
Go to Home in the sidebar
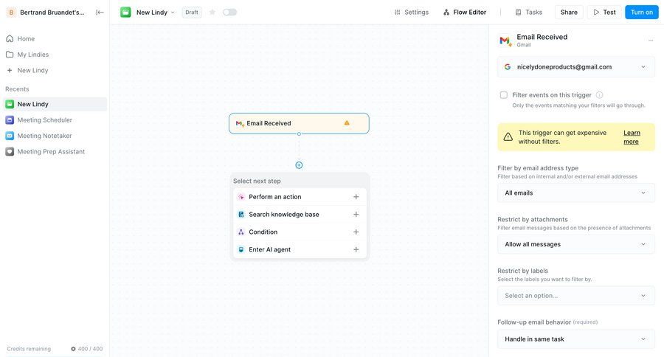(x=55, y=38)
